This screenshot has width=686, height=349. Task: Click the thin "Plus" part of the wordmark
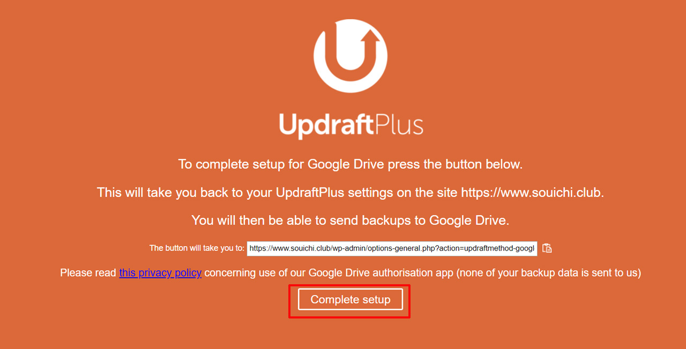(399, 124)
